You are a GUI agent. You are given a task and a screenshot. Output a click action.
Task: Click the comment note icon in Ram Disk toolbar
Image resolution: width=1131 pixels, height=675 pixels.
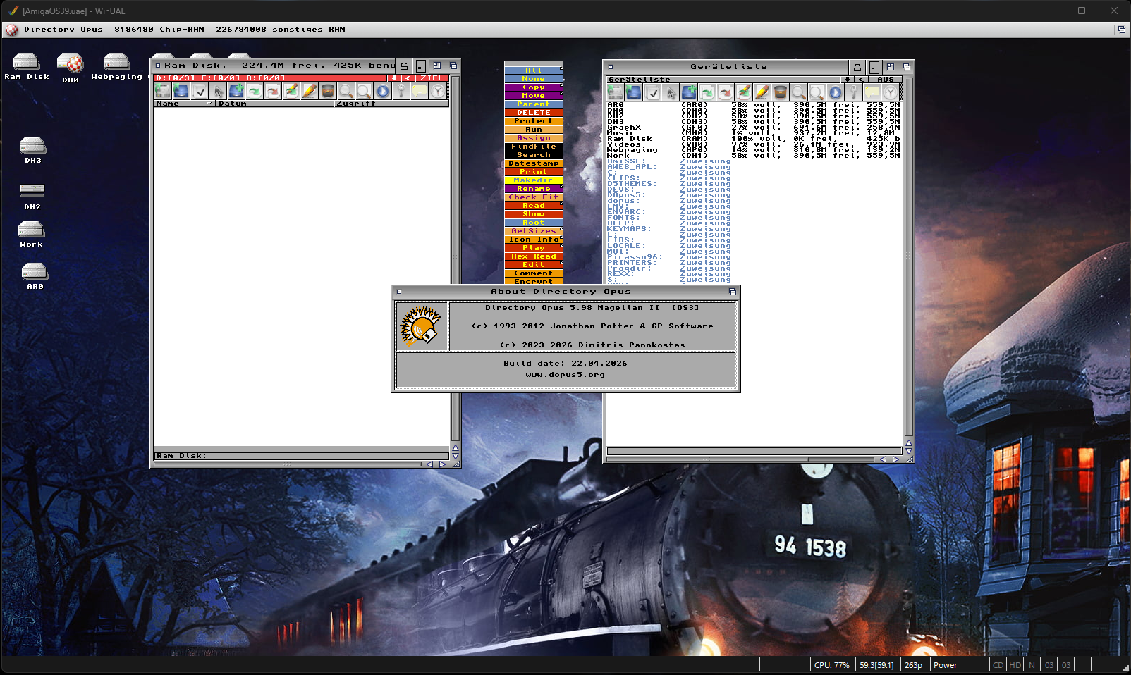click(x=420, y=91)
